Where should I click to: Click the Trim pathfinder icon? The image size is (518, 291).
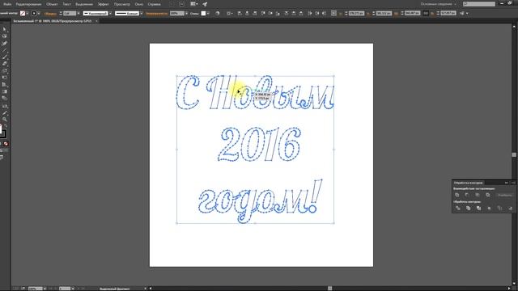[468, 209]
